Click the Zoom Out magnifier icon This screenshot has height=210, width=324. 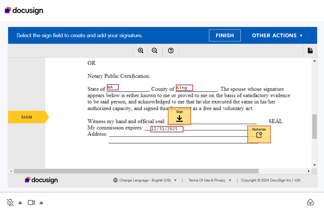(x=154, y=50)
